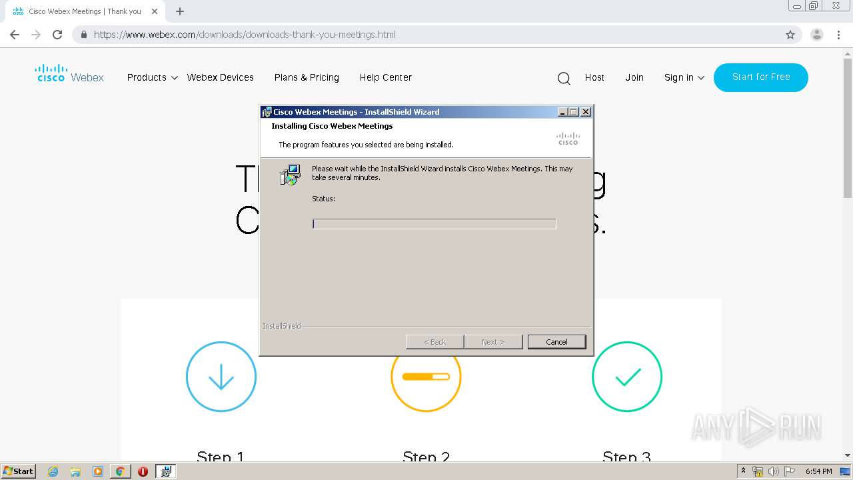Open Webex Devices page

[x=221, y=77]
